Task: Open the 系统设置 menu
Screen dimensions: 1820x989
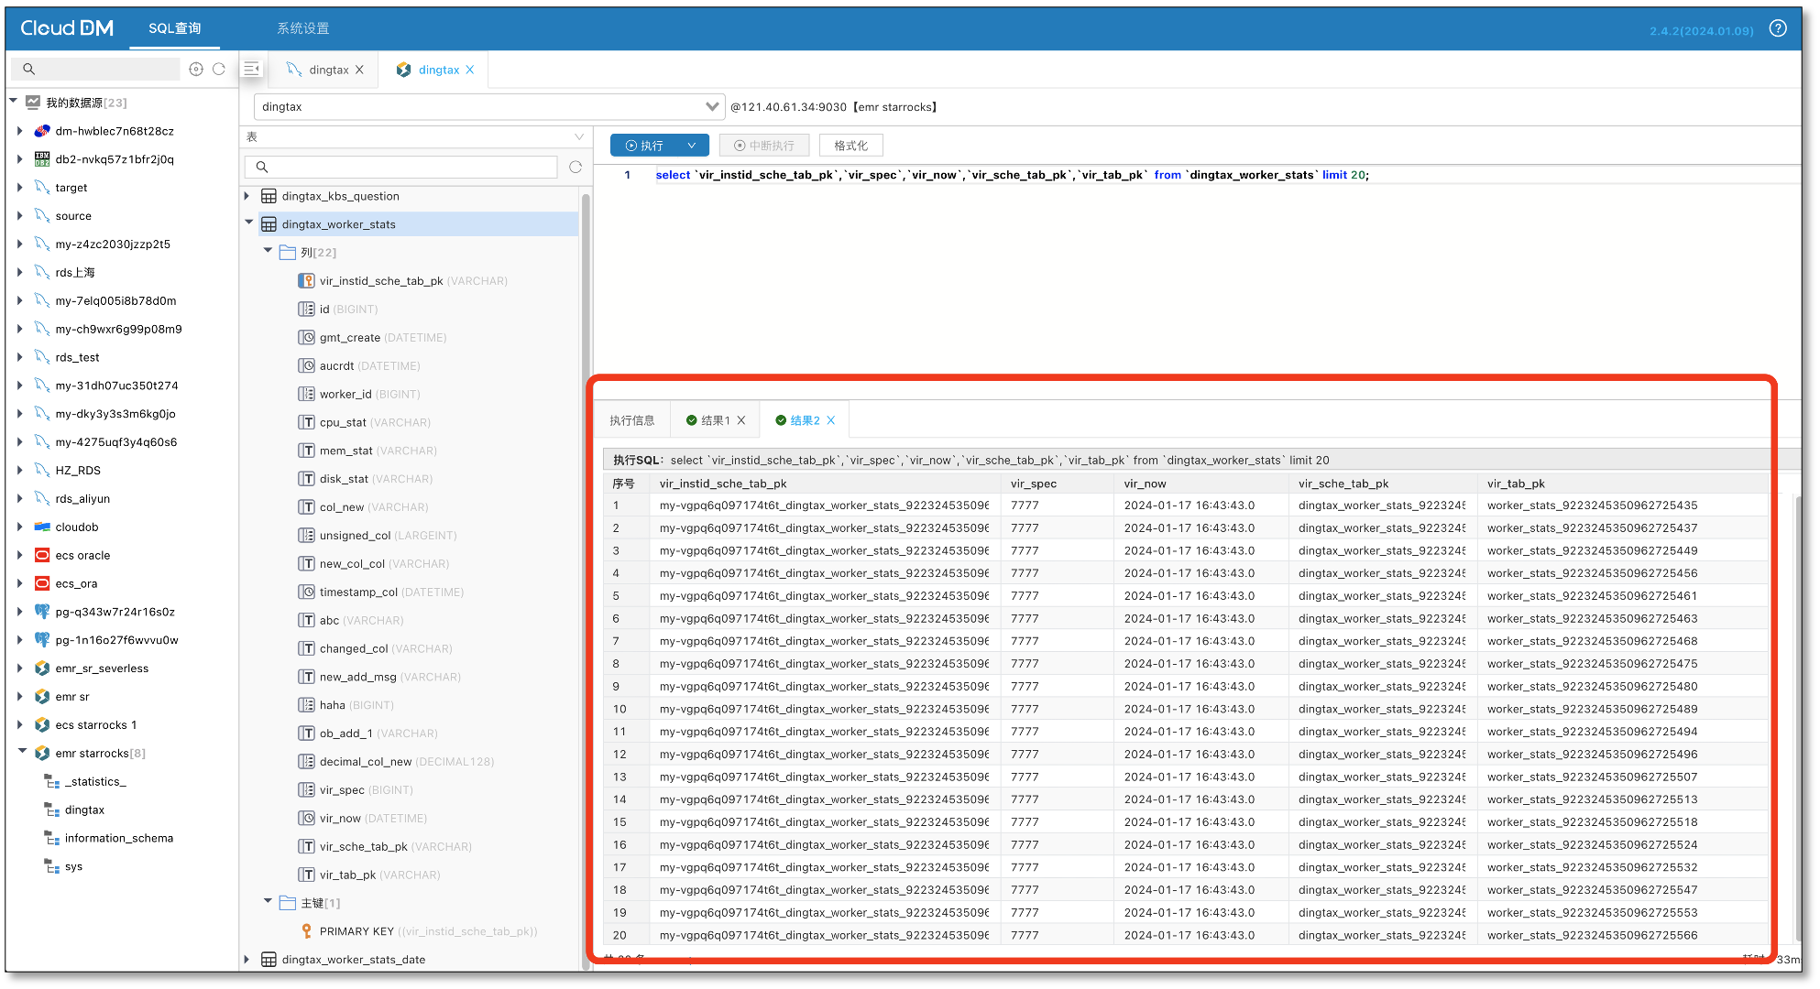Action: tap(303, 28)
